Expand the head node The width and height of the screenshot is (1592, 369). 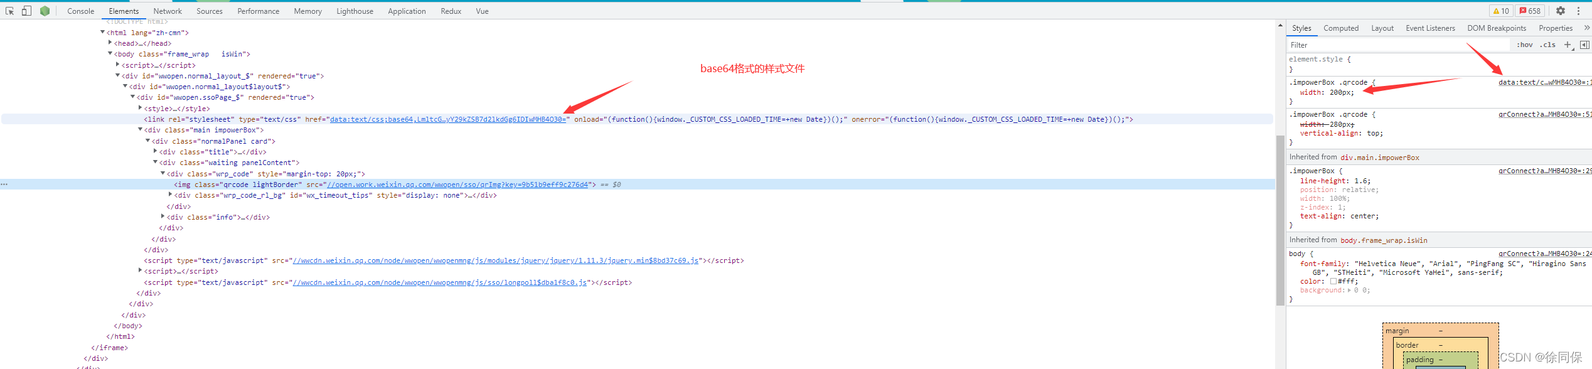(x=110, y=43)
